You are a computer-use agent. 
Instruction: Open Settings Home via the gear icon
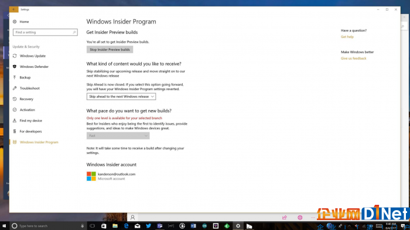coord(15,22)
